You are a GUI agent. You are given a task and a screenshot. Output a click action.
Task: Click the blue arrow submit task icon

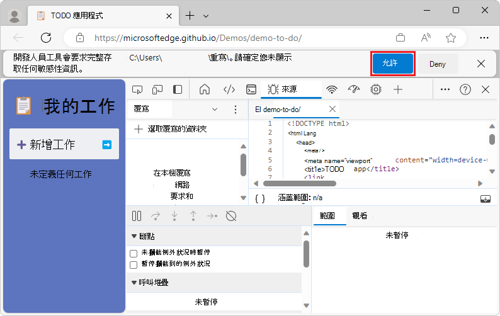[107, 145]
